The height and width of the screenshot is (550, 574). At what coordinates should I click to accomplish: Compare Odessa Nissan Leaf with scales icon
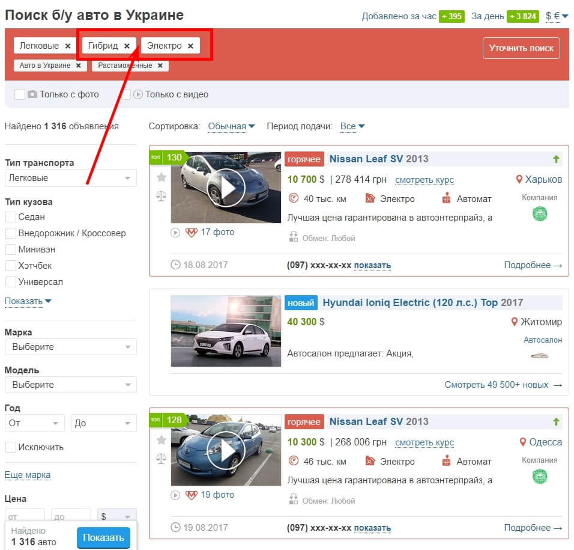point(161,459)
